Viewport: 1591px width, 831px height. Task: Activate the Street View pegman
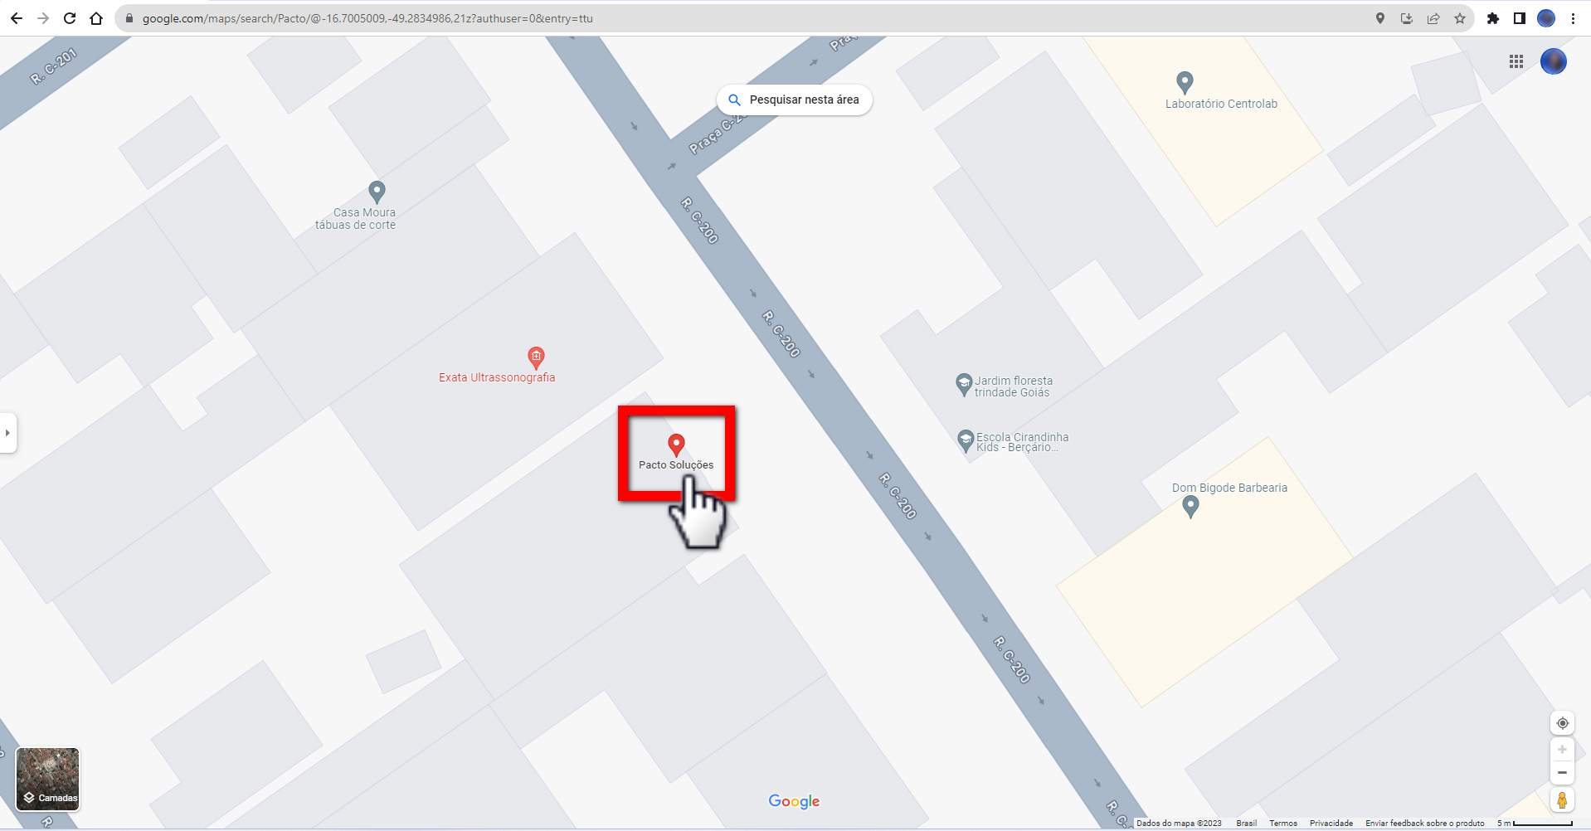[1562, 800]
